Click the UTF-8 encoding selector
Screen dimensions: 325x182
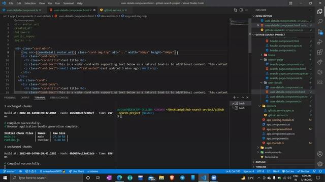tap(261, 171)
